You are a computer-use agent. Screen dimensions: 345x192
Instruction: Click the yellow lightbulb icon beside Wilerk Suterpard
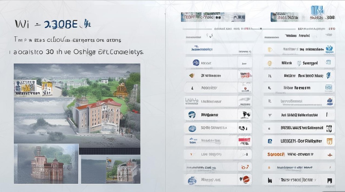point(269,63)
